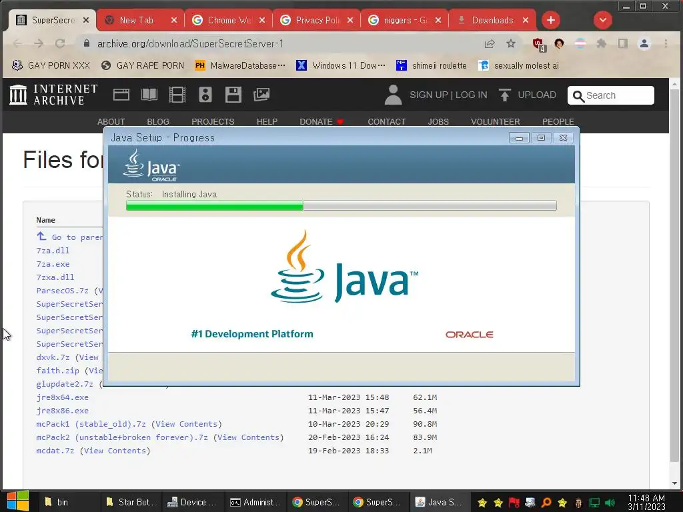683x512 pixels.
Task: Click the page scrollbar up arrow
Action: (x=675, y=83)
